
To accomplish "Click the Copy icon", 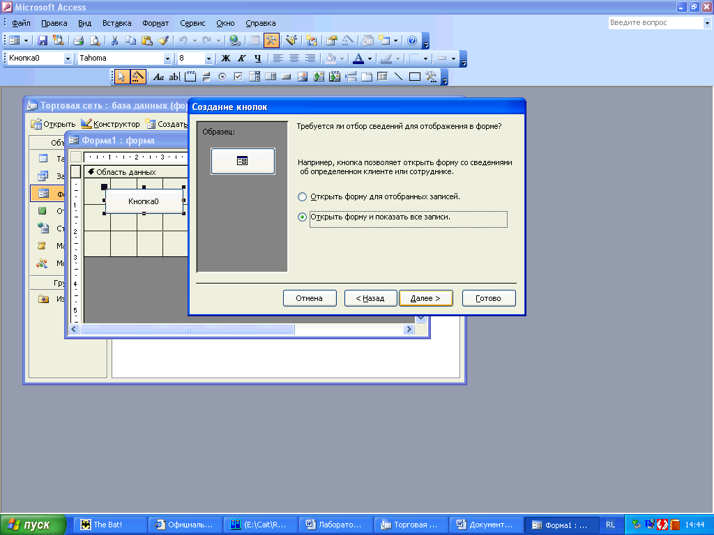I will pyautogui.click(x=130, y=40).
